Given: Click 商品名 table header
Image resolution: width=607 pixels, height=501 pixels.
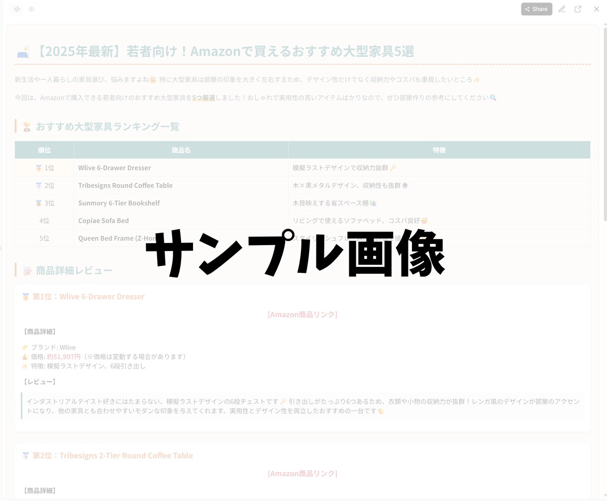Looking at the screenshot, I should 181,150.
